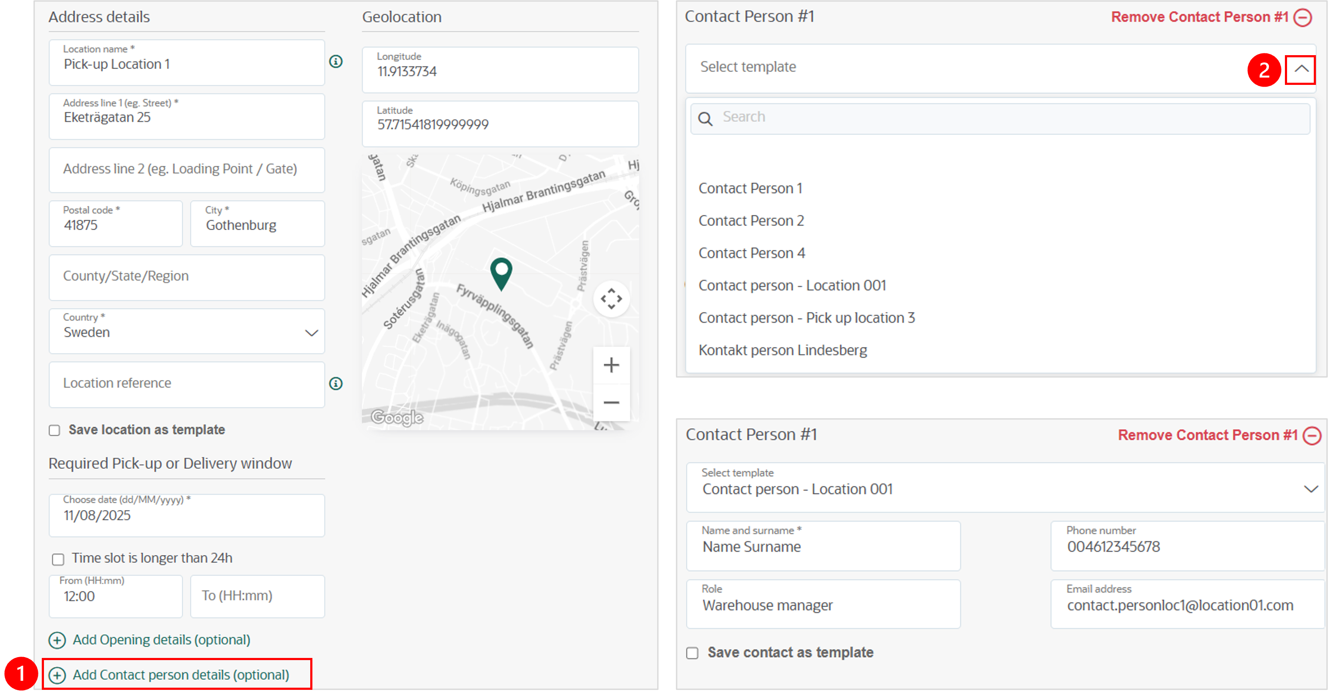Select Contact person - Location 001 option
Image resolution: width=1328 pixels, height=695 pixels.
click(x=792, y=286)
